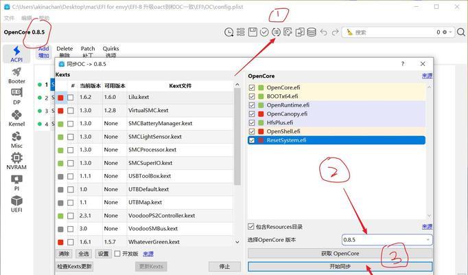Viewport: 468px width, 275px height.
Task: Click the 来源 link beside 包含Resources目录
Action: pos(427,227)
